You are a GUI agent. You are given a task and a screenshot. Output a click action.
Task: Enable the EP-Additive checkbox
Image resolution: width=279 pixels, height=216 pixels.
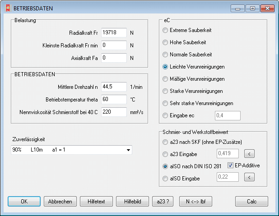point(230,165)
